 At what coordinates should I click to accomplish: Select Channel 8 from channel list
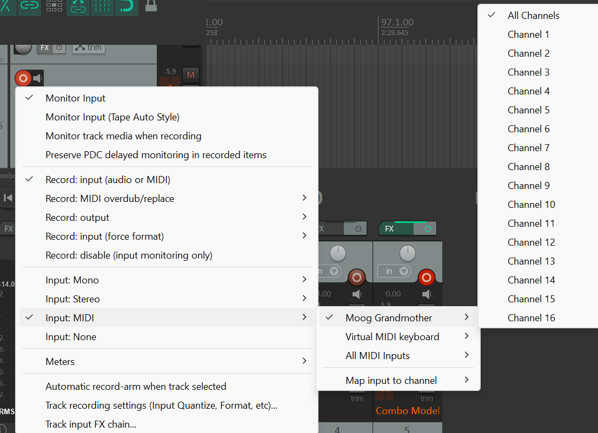click(538, 167)
